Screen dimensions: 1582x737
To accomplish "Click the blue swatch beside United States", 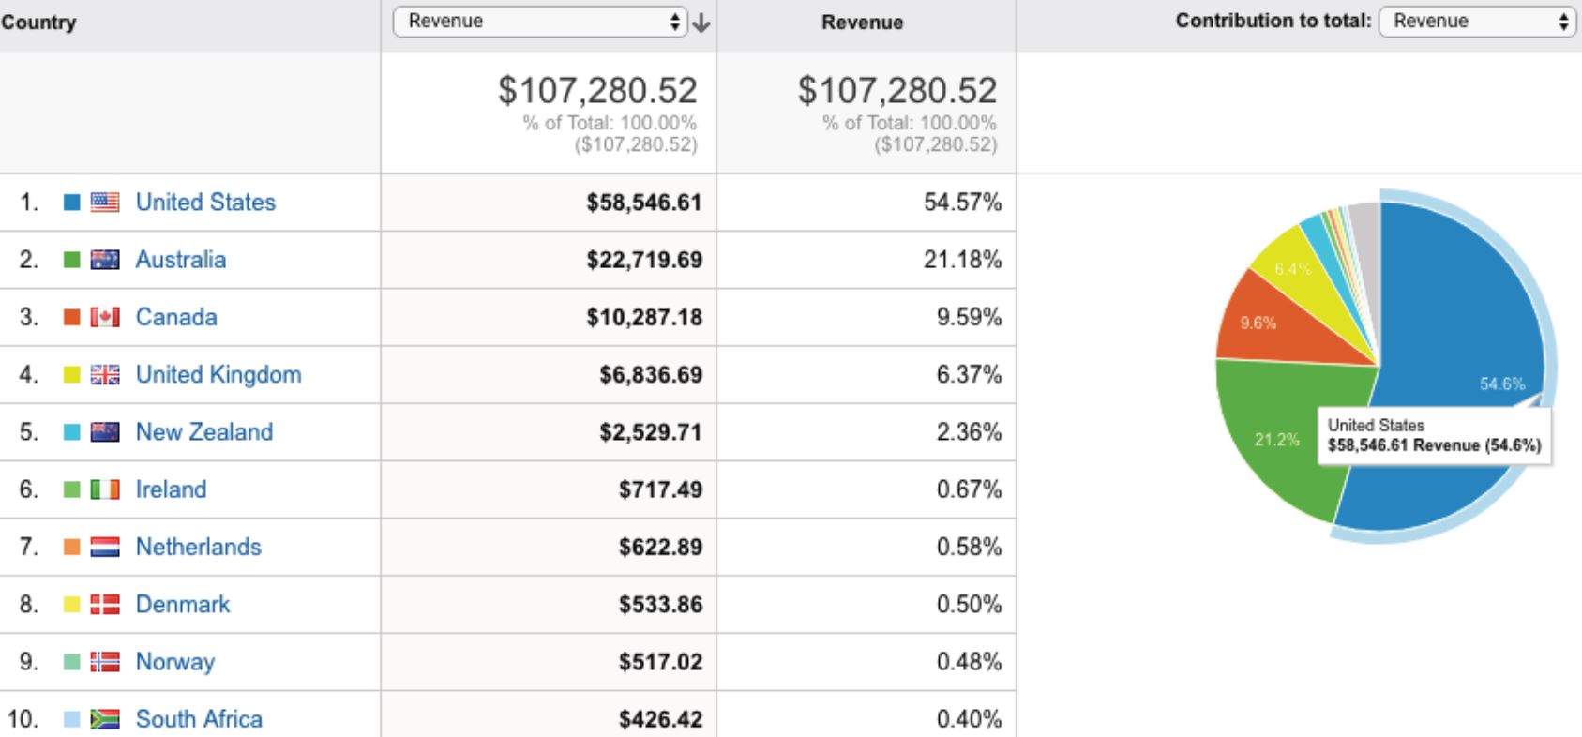I will click(x=71, y=202).
